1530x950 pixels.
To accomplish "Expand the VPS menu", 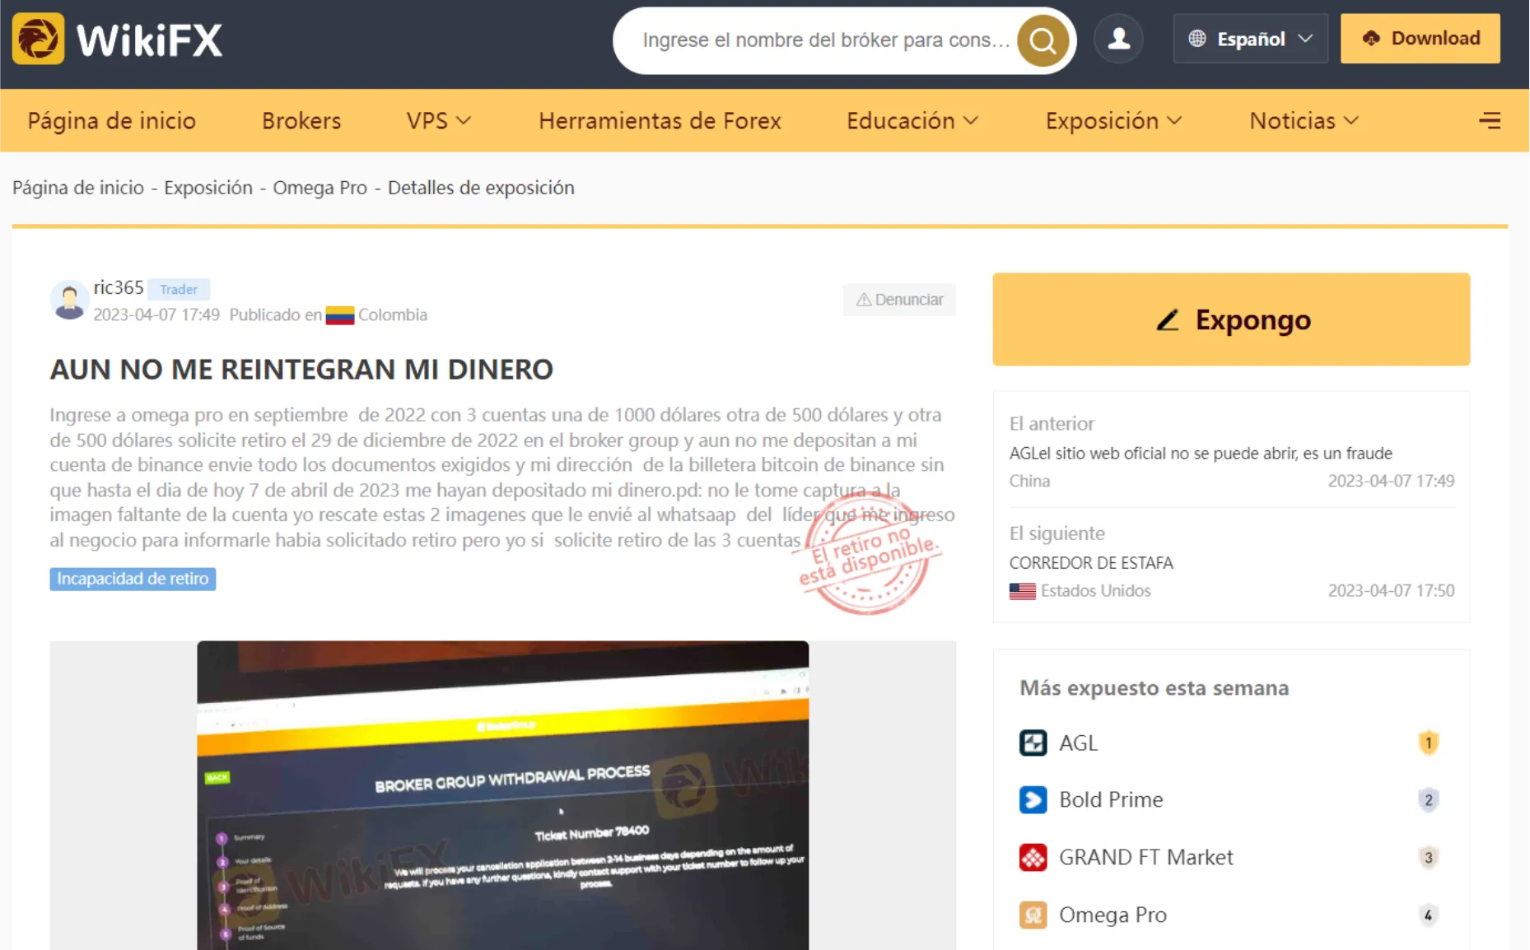I will [x=438, y=121].
